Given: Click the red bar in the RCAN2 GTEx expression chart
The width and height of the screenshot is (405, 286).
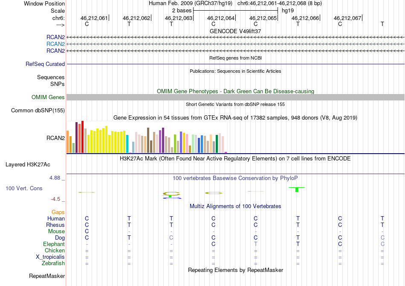Looking at the screenshot, I should point(82,137).
